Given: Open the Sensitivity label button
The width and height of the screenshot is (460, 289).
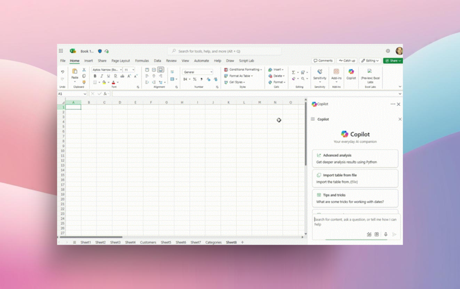Looking at the screenshot, I should pyautogui.click(x=320, y=75).
